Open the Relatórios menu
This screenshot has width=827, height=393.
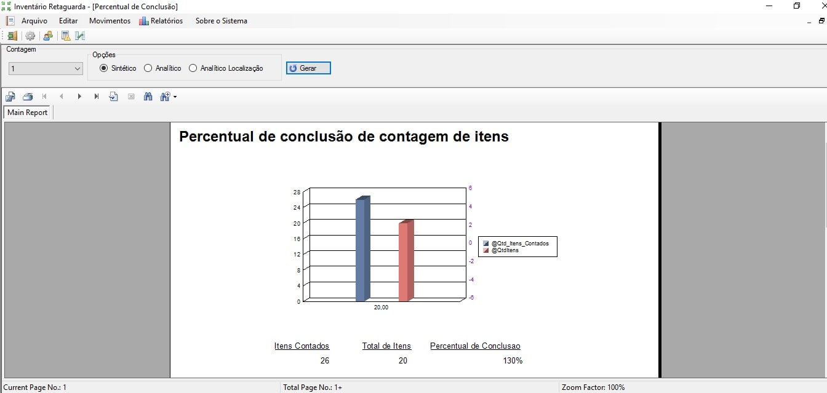[161, 21]
